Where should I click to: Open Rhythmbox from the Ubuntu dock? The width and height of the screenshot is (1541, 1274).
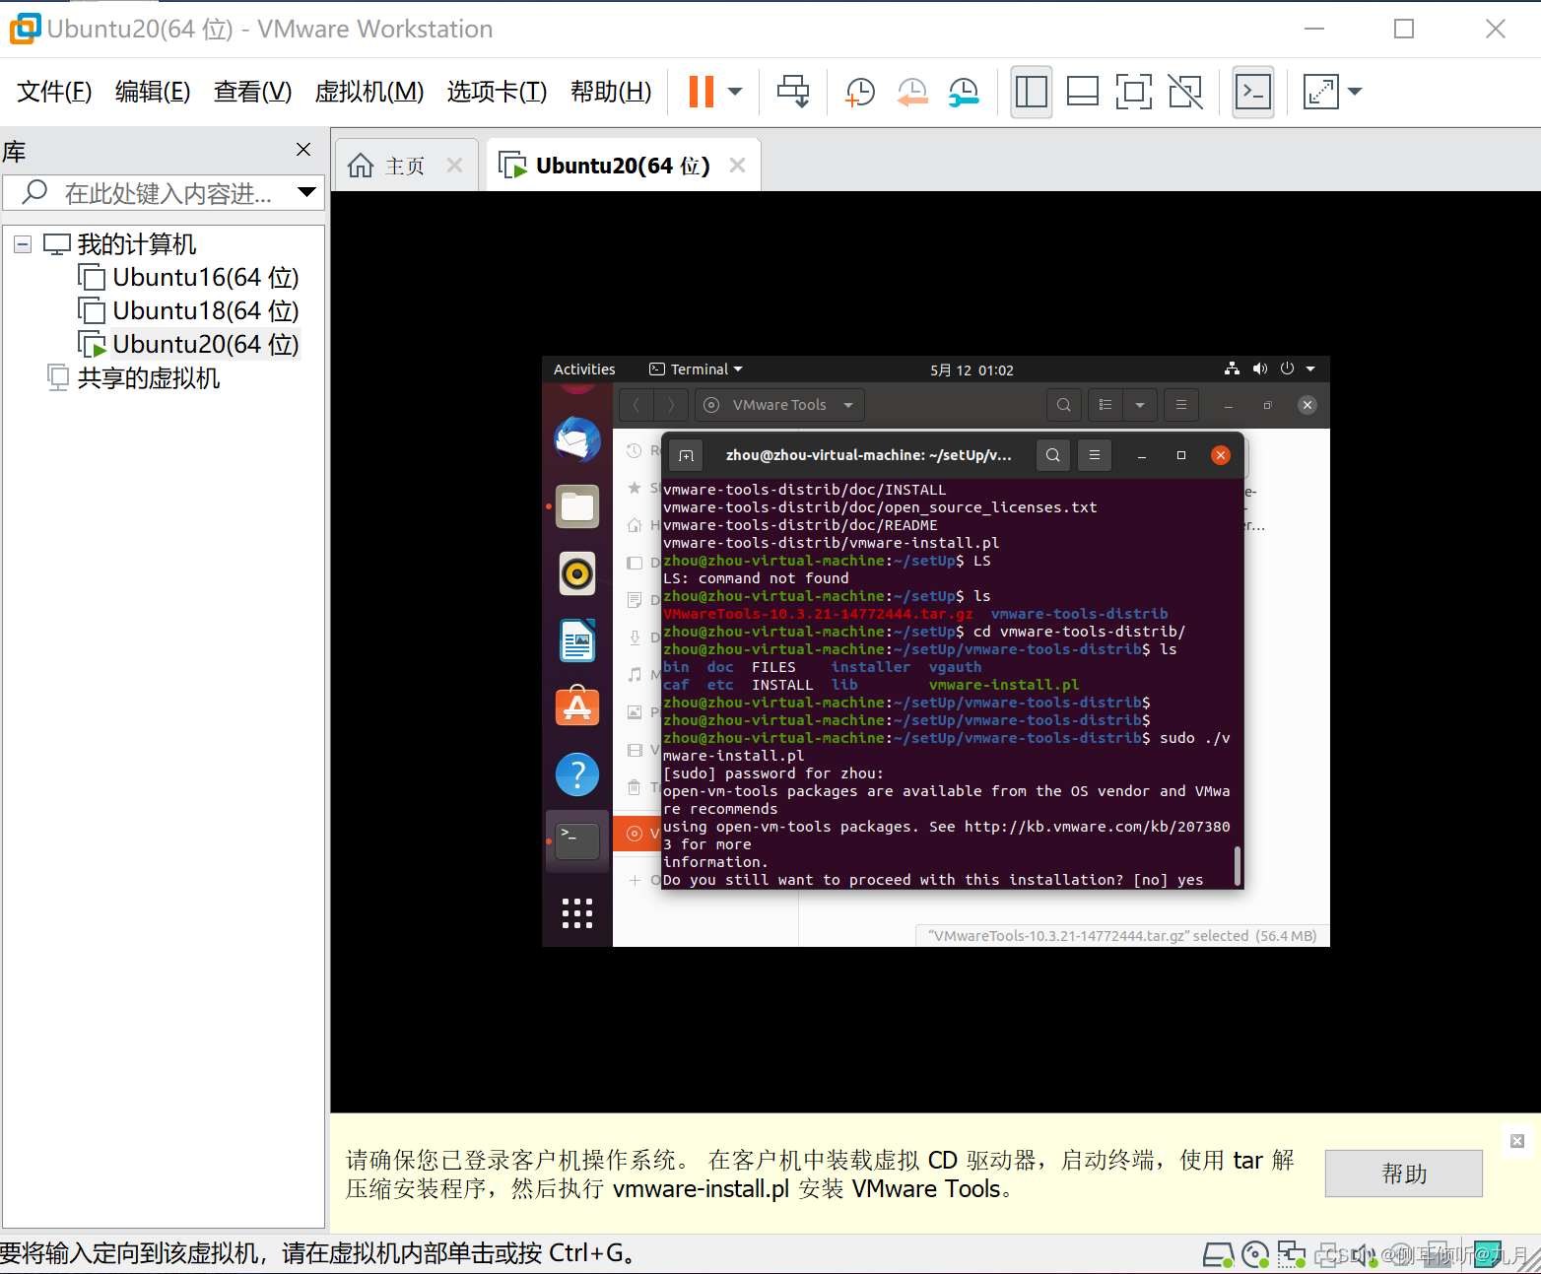pyautogui.click(x=577, y=573)
